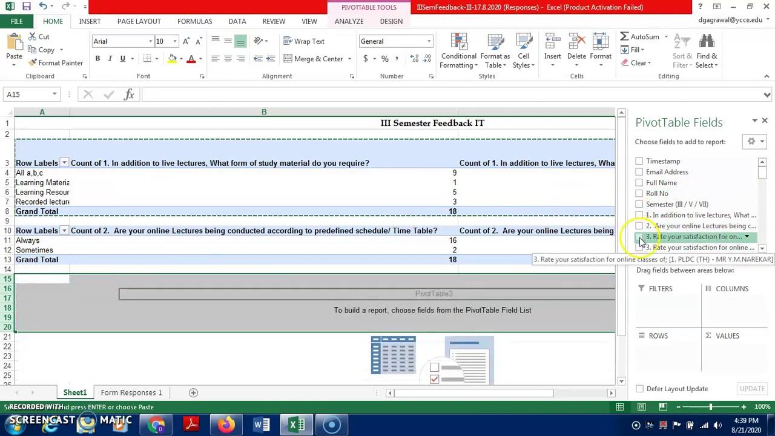The image size is (775, 436).
Task: Toggle Bold formatting
Action: pos(97,59)
